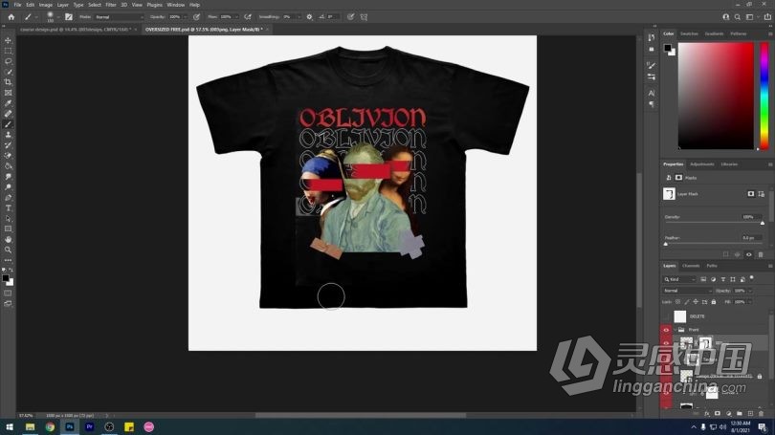Select the Crop tool
This screenshot has width=775, height=435.
tap(8, 82)
